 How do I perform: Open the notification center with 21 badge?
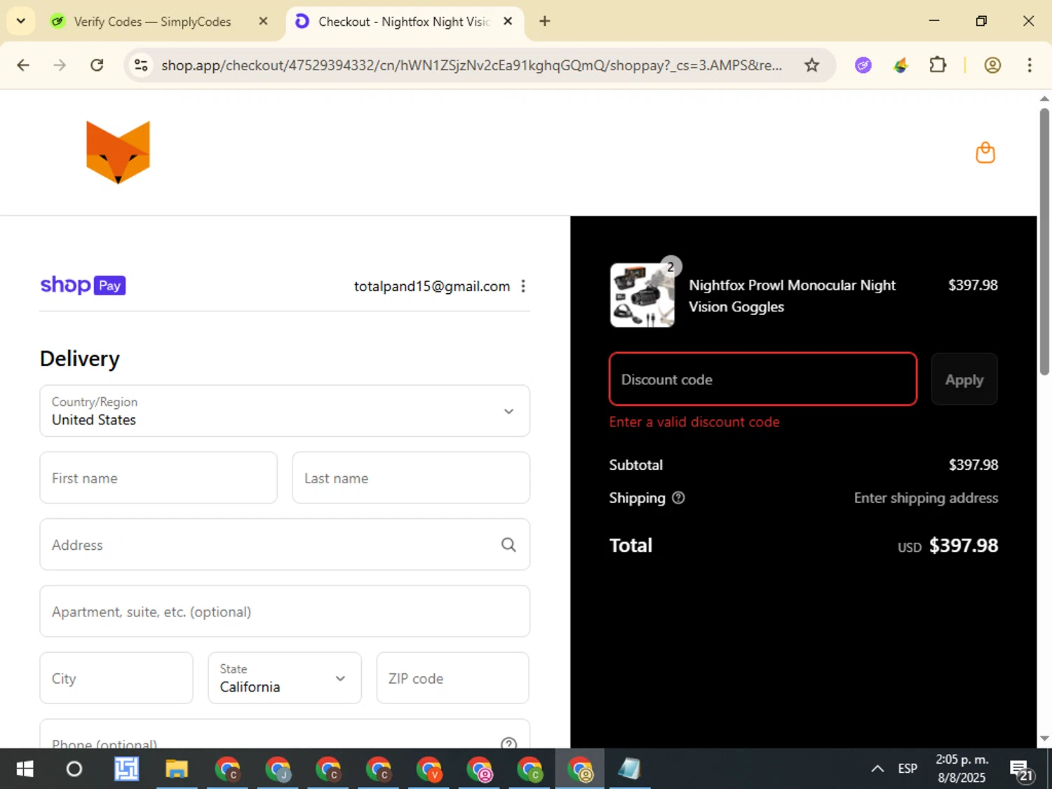coord(1022,770)
